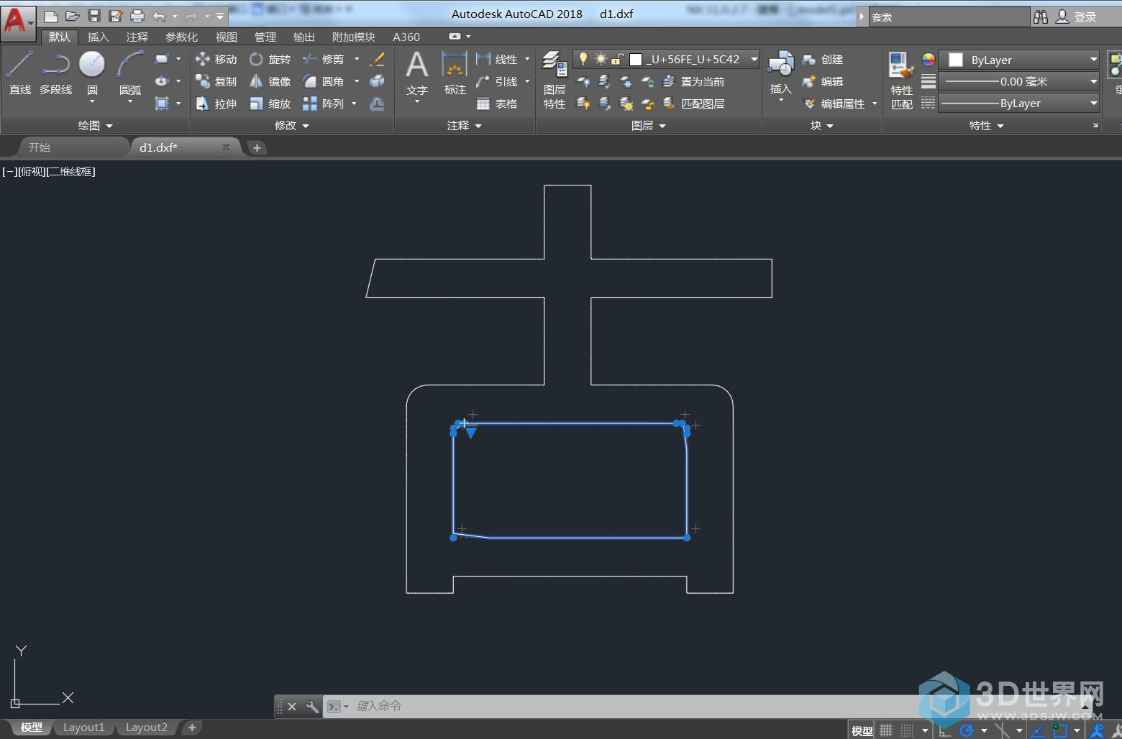Toggle object snap tracking in status bar
The image size is (1122, 739).
click(1038, 730)
